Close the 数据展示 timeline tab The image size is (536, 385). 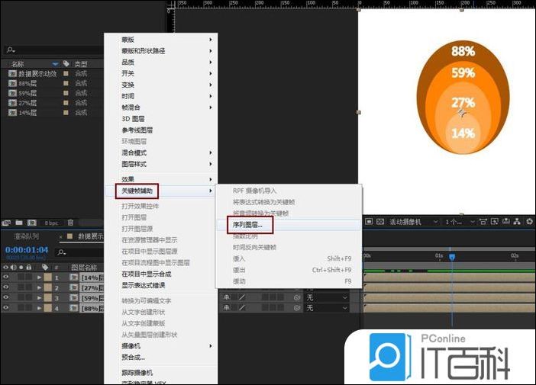(61, 236)
